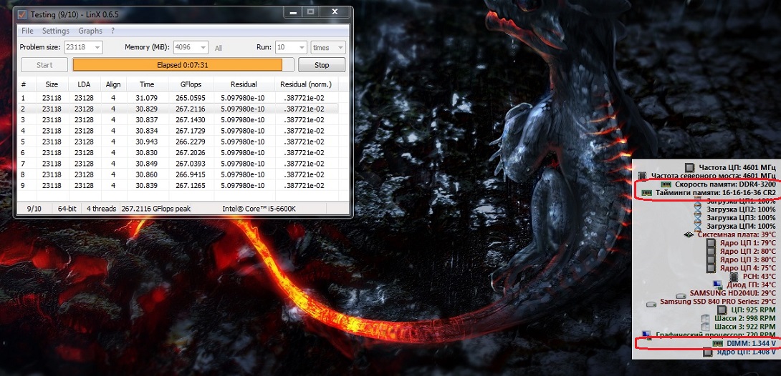The height and width of the screenshot is (376, 781).
Task: Expand the 'times' run unit dropdown
Action: pos(339,47)
